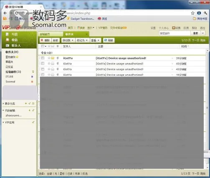
Task: Click the 退出 logout link
Action: tap(202, 28)
